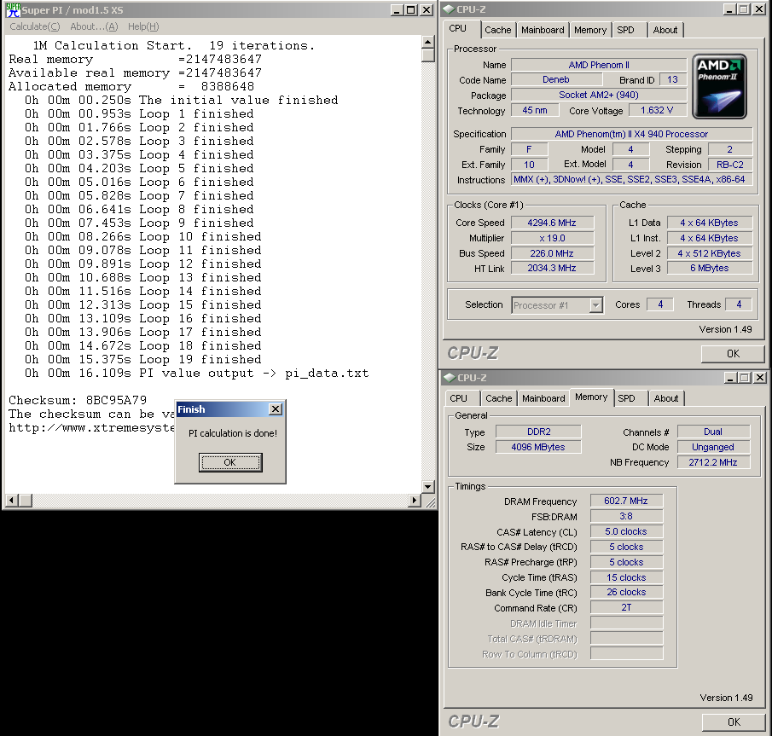Select Memory tab in bottom CPU-Z window

tap(591, 397)
